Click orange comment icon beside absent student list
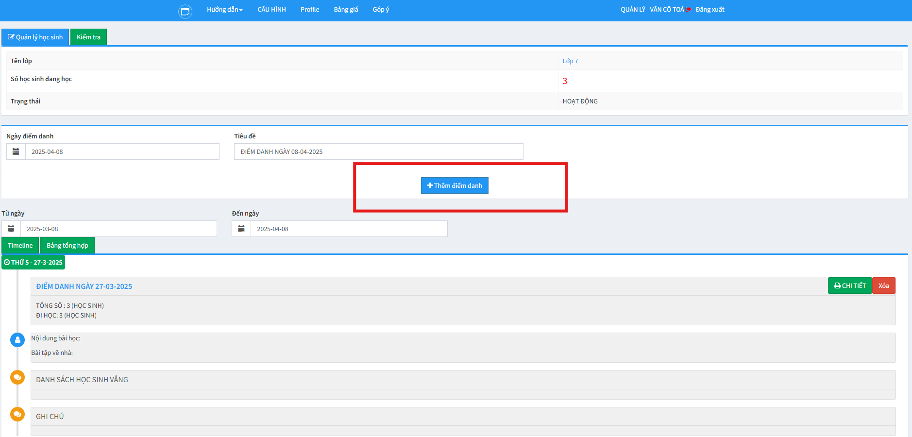Viewport: 912px width, 437px height. tap(17, 377)
